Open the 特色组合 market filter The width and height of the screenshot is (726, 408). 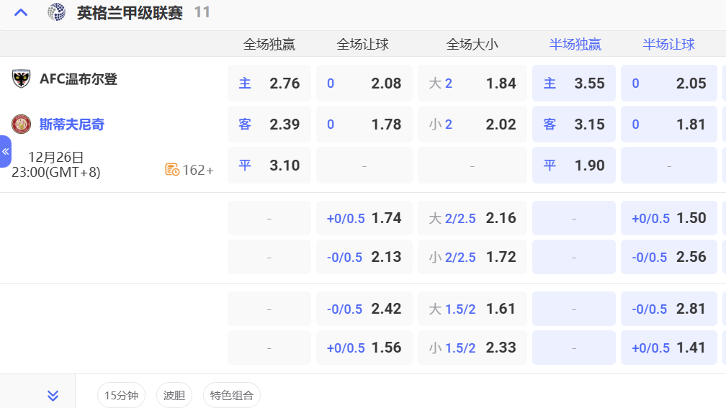tap(231, 396)
